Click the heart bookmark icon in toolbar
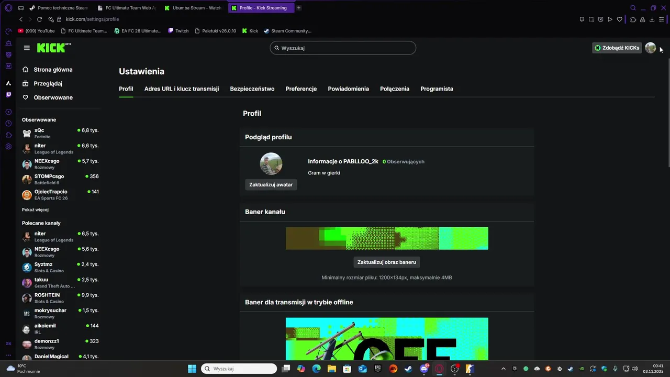This screenshot has width=670, height=377. click(619, 19)
